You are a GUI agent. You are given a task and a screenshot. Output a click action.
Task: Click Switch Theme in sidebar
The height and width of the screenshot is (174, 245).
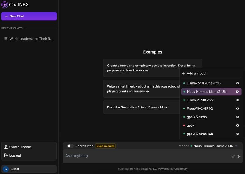point(20,147)
